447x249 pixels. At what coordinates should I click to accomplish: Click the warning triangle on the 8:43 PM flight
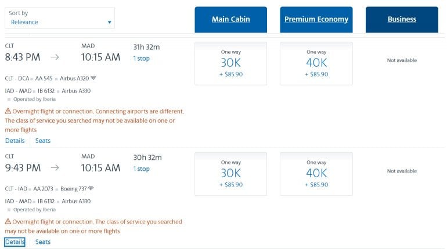[8, 111]
